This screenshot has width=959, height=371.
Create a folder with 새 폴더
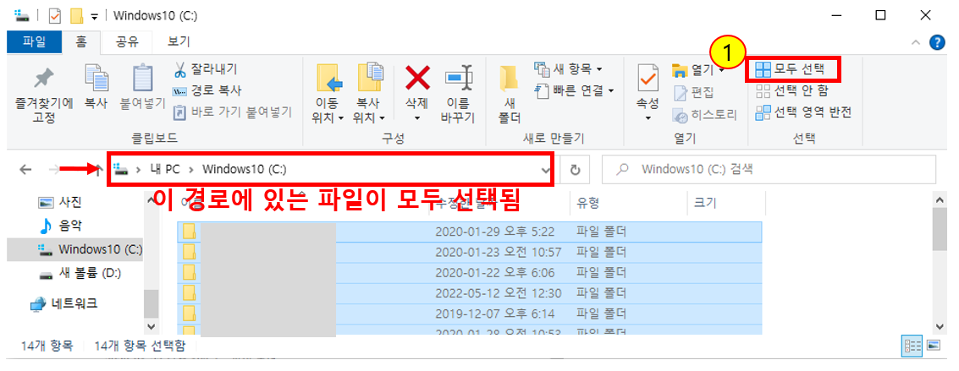(510, 93)
